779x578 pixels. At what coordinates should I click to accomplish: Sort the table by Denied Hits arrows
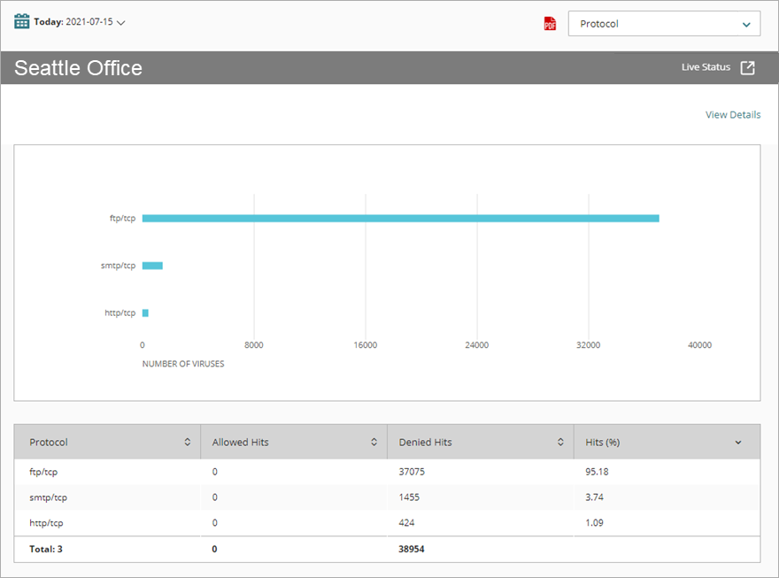click(x=559, y=441)
